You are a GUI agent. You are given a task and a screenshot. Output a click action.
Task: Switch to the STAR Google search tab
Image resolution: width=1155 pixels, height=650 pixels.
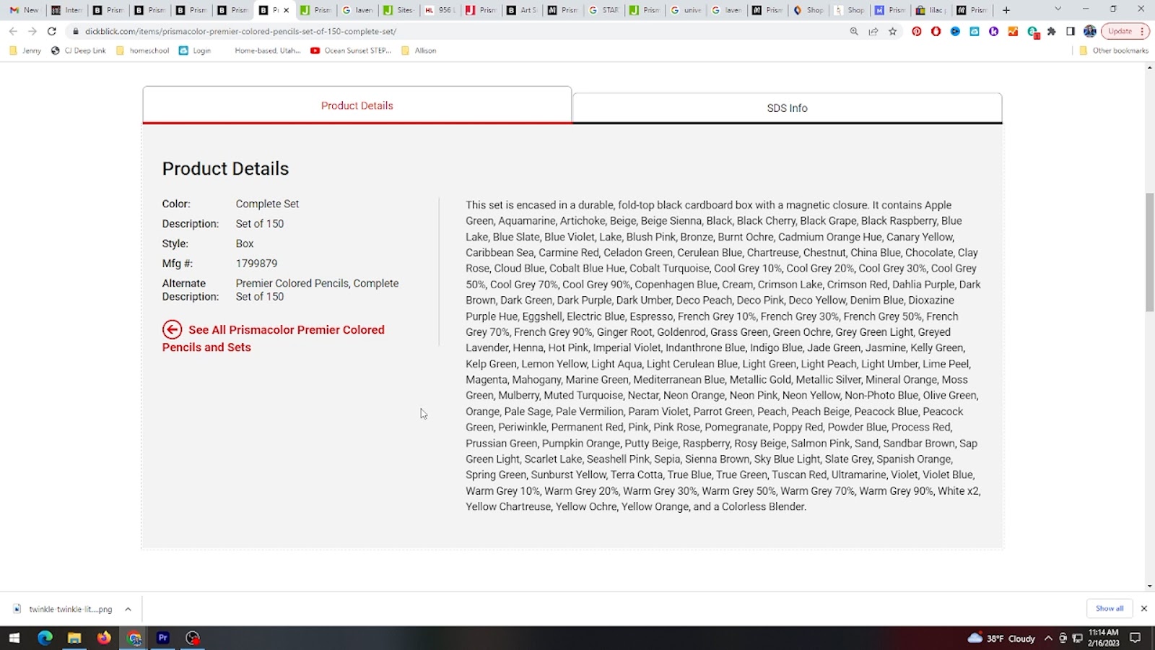(603, 10)
